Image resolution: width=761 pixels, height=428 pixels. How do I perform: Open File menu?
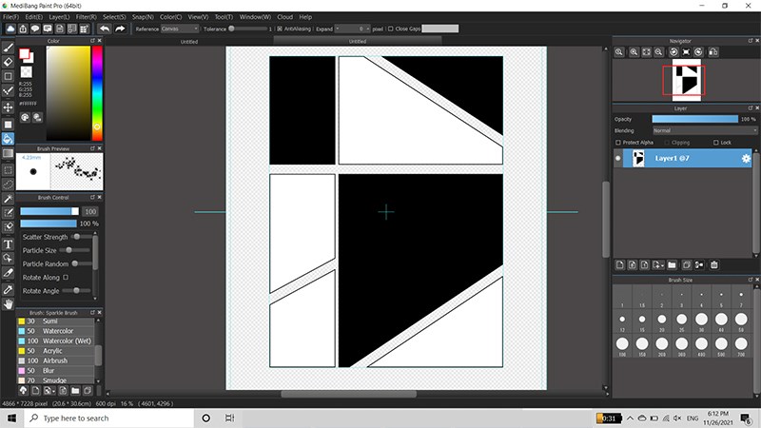click(10, 17)
